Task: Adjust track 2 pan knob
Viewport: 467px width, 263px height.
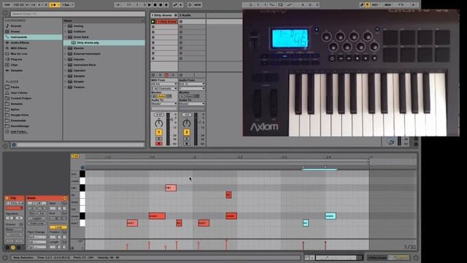Action: pyautogui.click(x=187, y=123)
